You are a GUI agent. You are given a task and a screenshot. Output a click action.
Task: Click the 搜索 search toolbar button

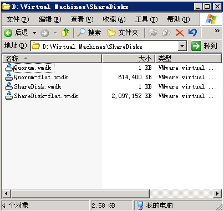(x=89, y=33)
